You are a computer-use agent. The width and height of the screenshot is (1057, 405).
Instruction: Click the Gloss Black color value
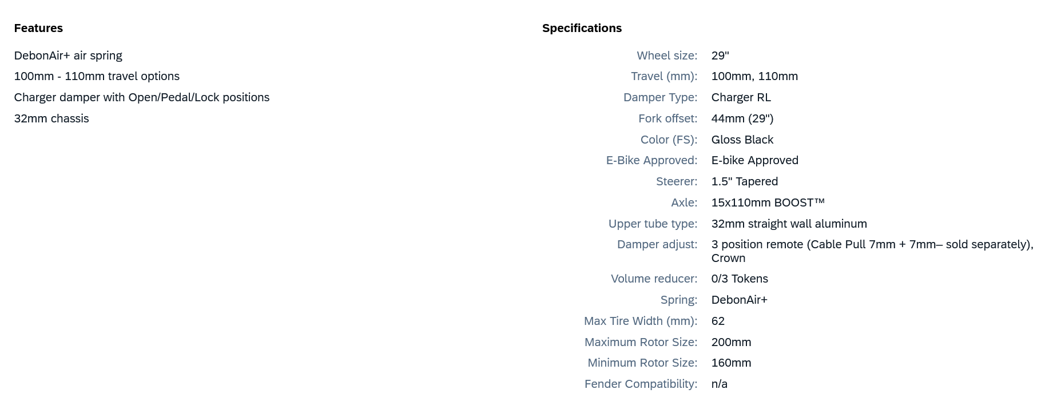point(742,140)
